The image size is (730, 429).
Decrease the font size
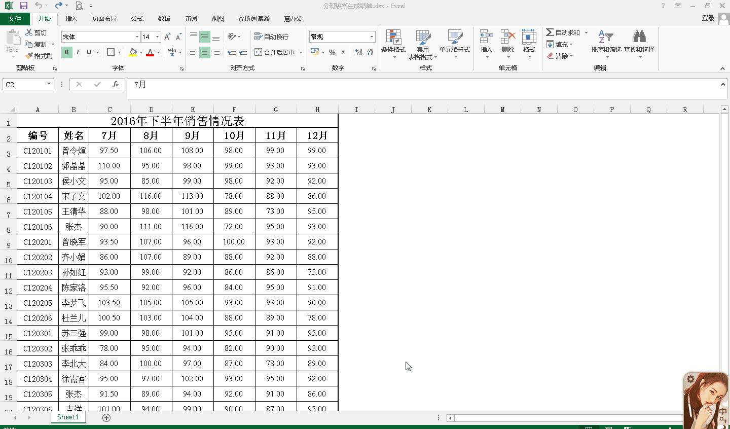pos(178,37)
